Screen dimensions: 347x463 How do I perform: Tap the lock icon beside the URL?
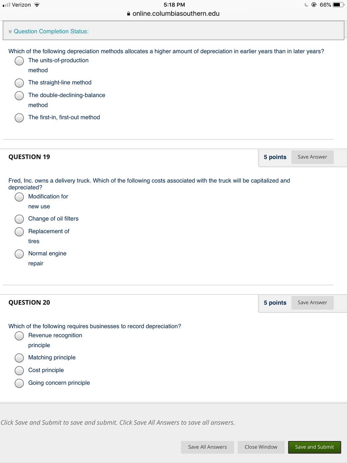[x=128, y=14]
